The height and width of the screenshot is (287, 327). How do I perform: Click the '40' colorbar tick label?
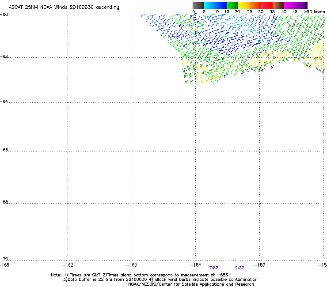pos(284,12)
